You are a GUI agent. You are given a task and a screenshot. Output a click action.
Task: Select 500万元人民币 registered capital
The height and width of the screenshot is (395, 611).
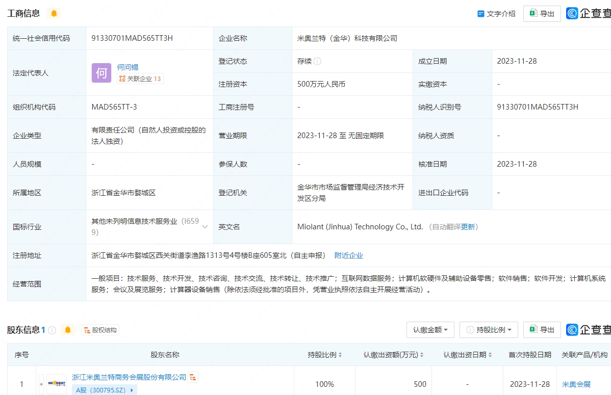click(321, 84)
